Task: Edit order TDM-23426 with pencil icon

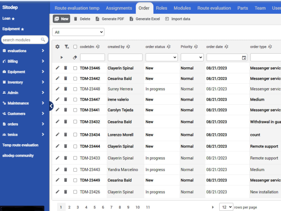Action: pos(57,192)
